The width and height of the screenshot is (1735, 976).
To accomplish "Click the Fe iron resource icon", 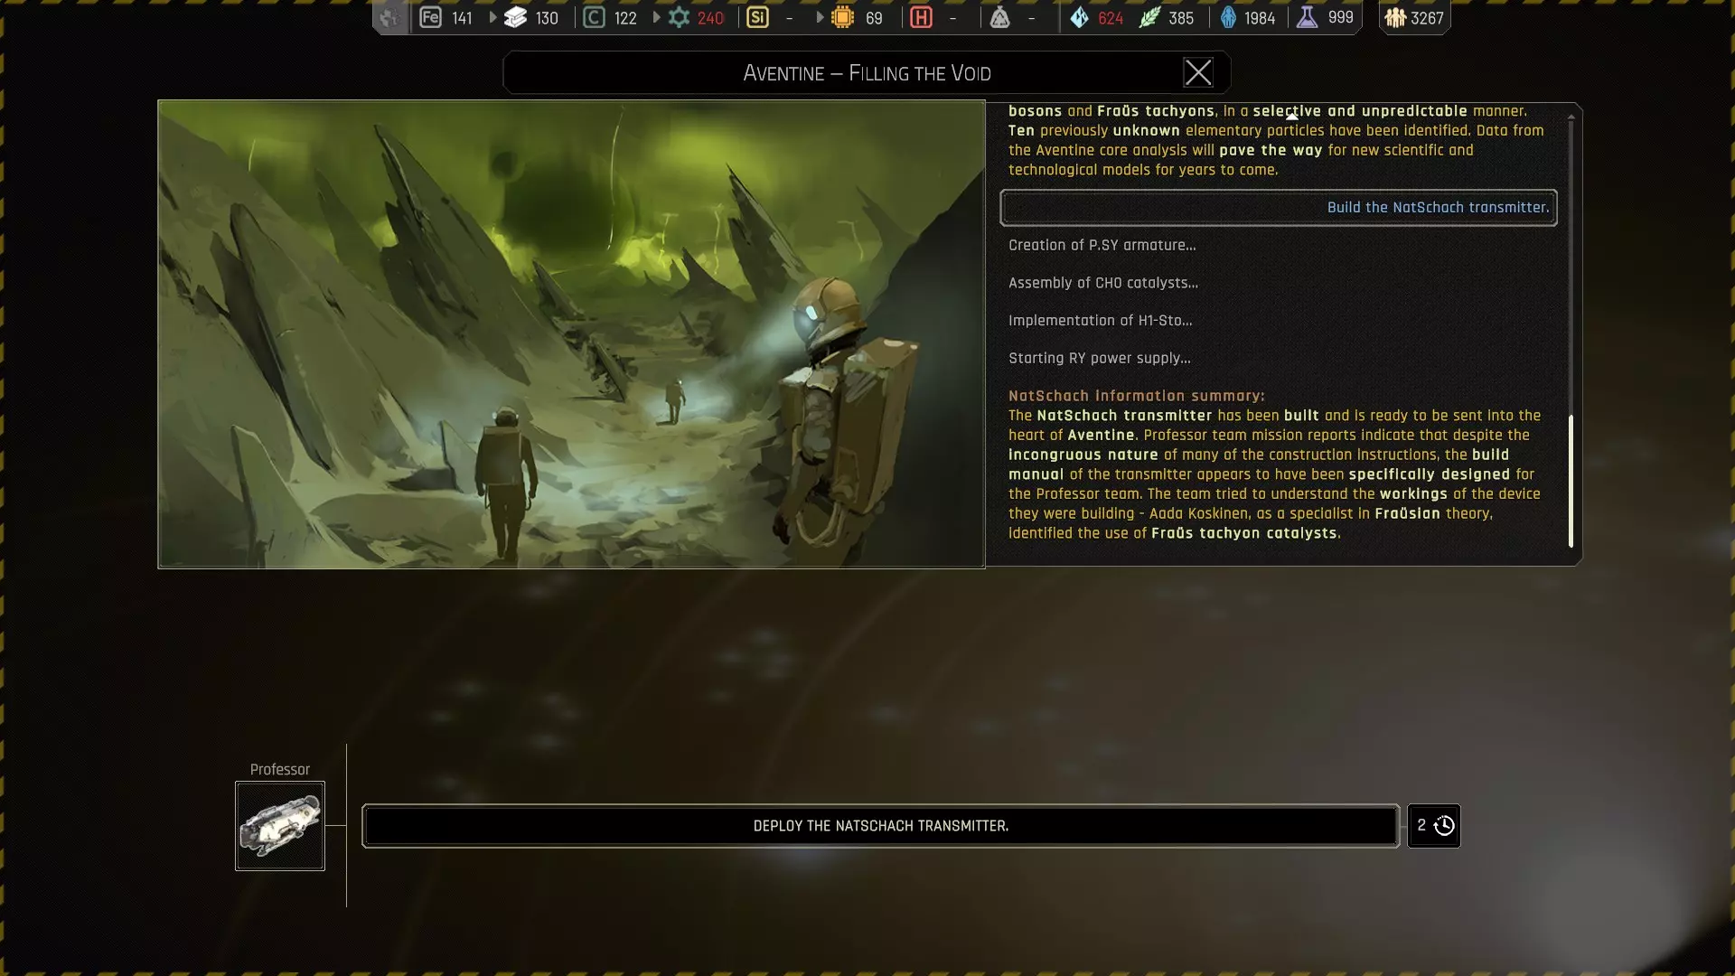I will [431, 17].
